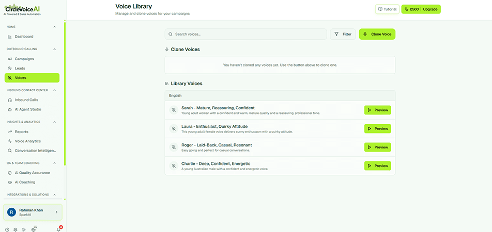Click the 'Sarah - Mature, Reassuring, Confident' title
Viewport: 492px width, 232px height.
pyautogui.click(x=218, y=108)
